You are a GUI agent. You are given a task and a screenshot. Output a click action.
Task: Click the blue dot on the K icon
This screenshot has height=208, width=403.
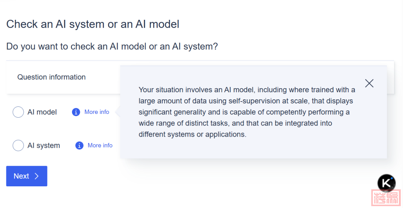pyautogui.click(x=392, y=178)
